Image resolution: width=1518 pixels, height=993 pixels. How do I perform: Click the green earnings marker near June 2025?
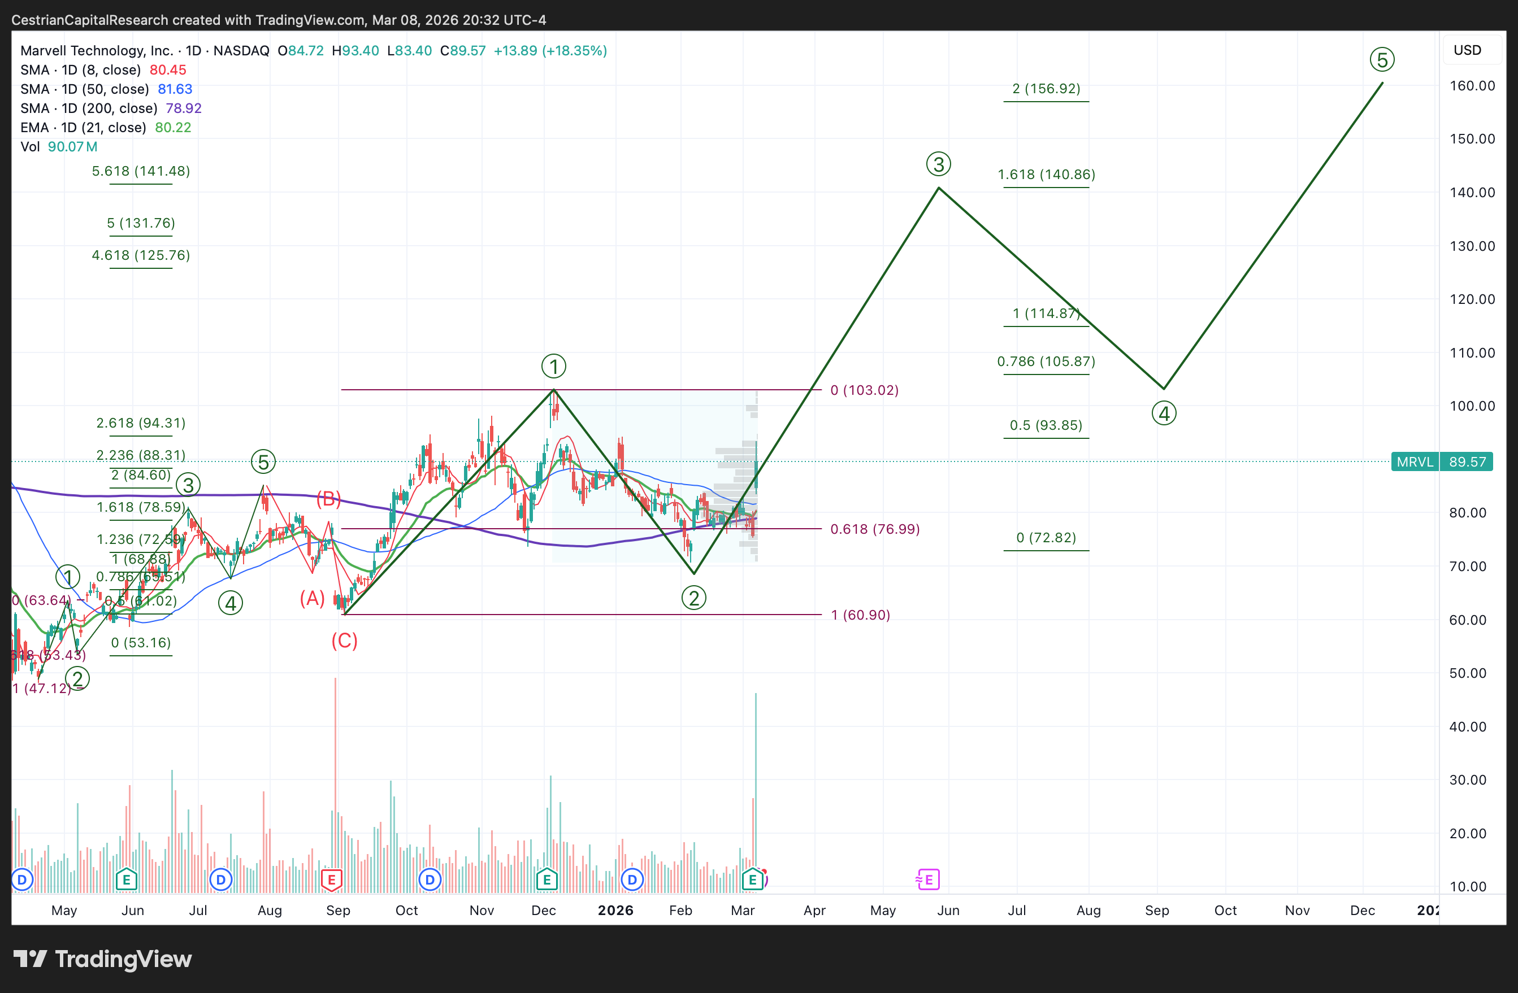click(126, 880)
